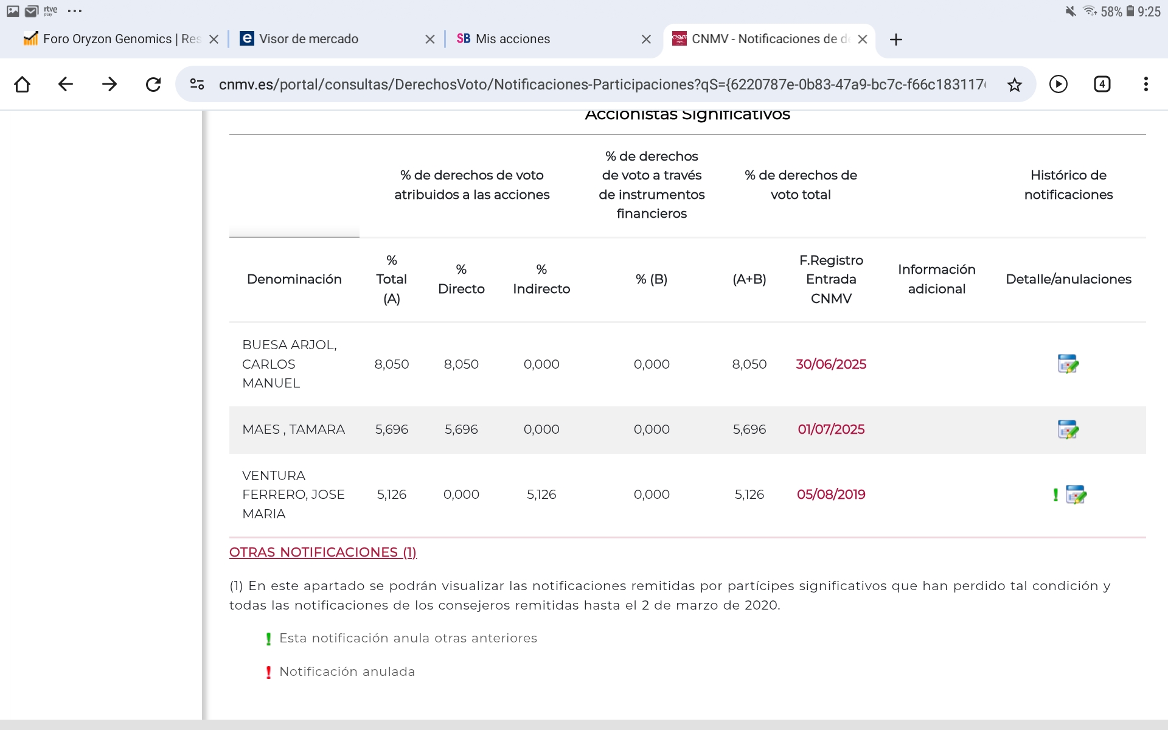Click the % Directo column header
1168x730 pixels.
pos(461,279)
